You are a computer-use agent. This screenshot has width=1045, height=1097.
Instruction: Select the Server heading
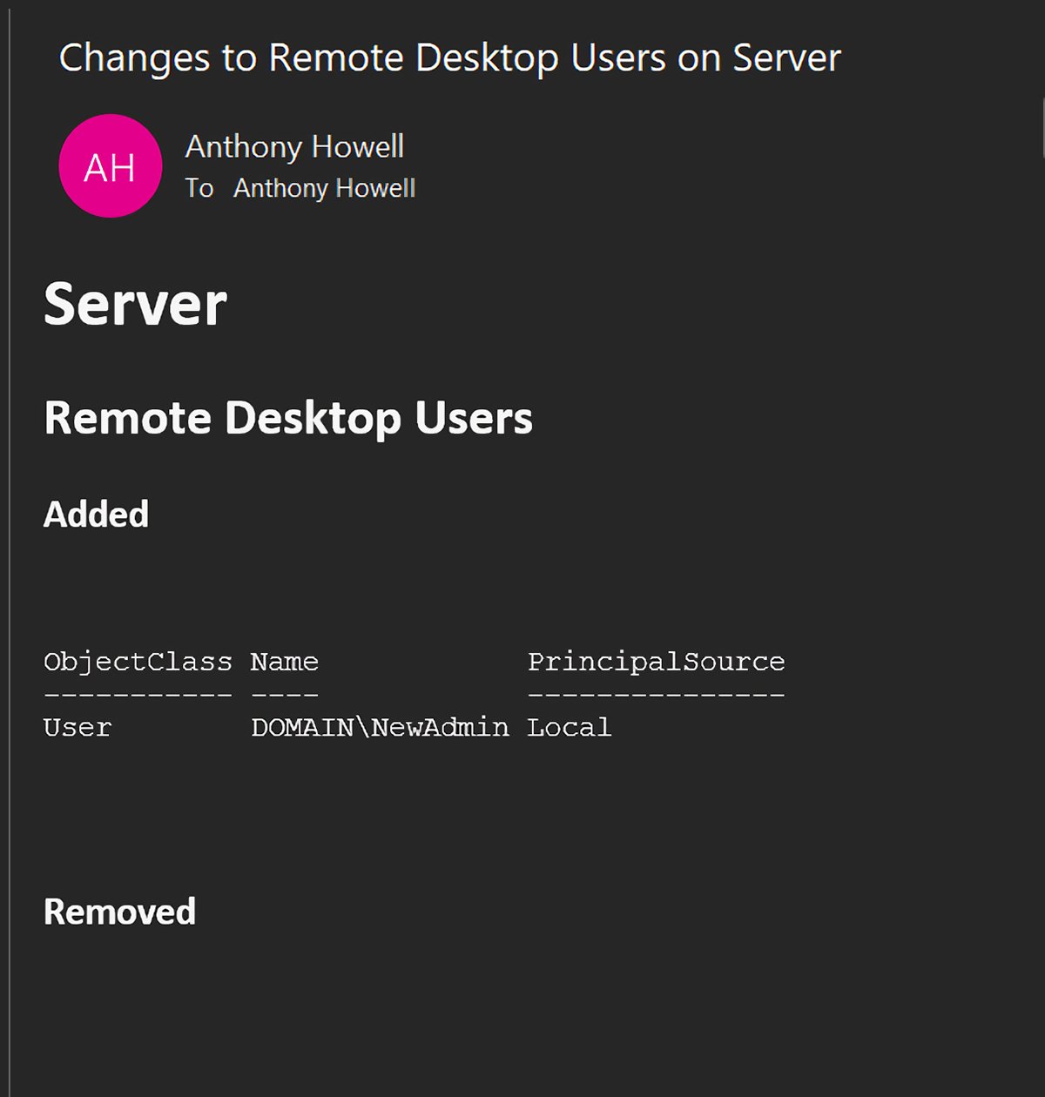[135, 305]
